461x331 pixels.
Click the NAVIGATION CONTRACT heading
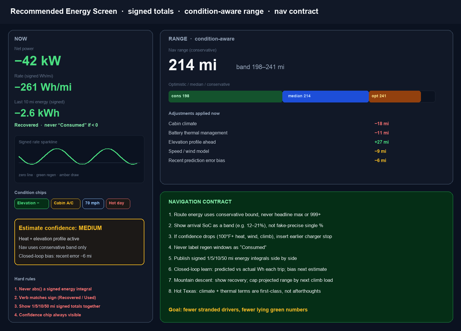click(200, 202)
